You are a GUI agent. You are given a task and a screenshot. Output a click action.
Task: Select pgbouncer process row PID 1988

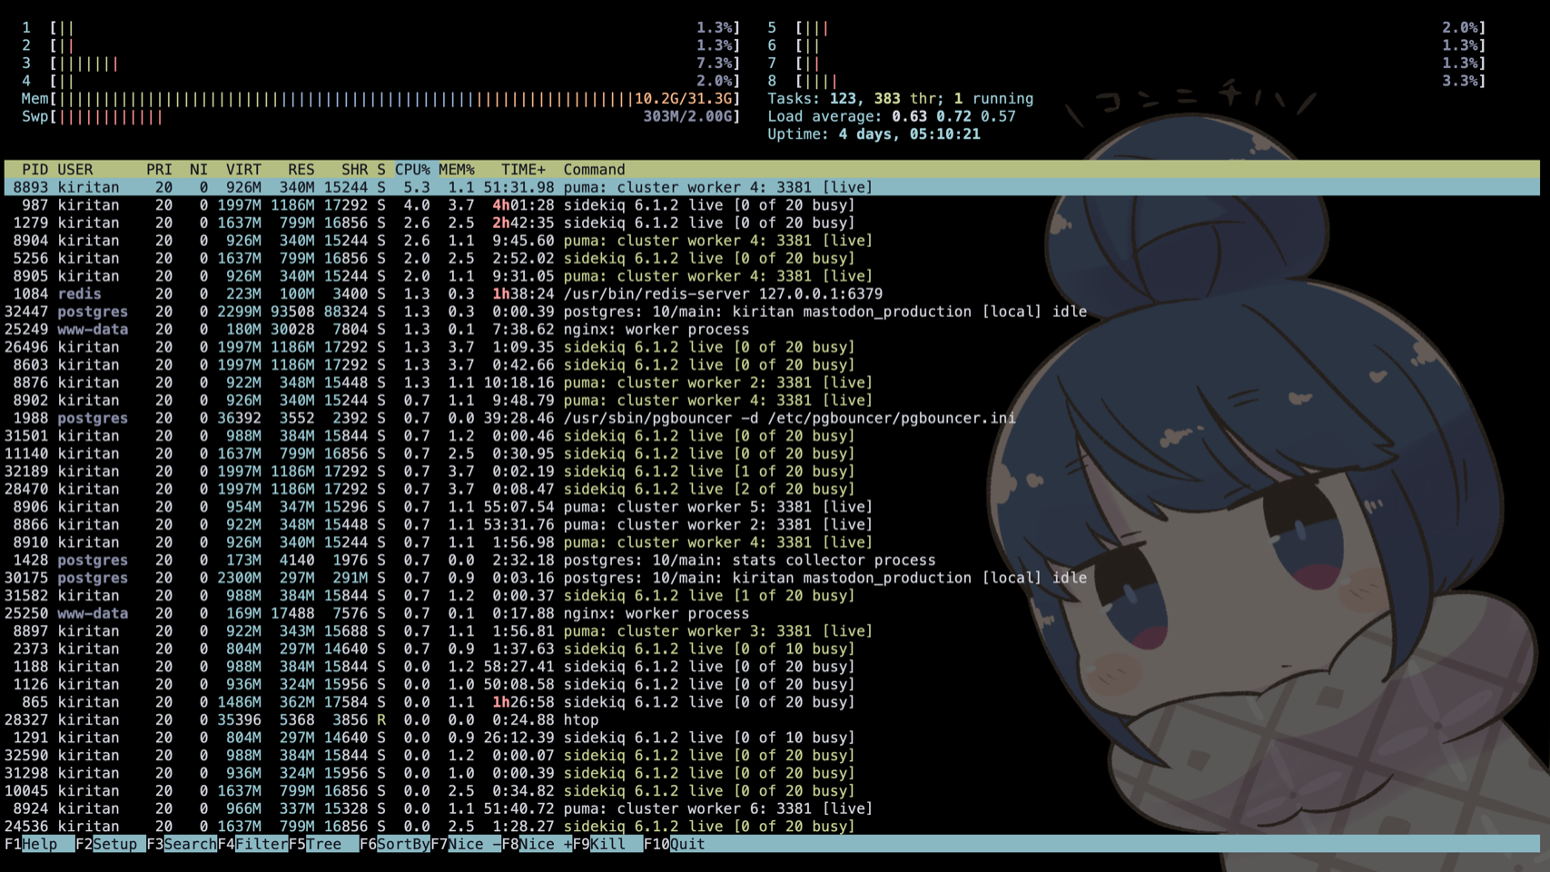(772, 419)
